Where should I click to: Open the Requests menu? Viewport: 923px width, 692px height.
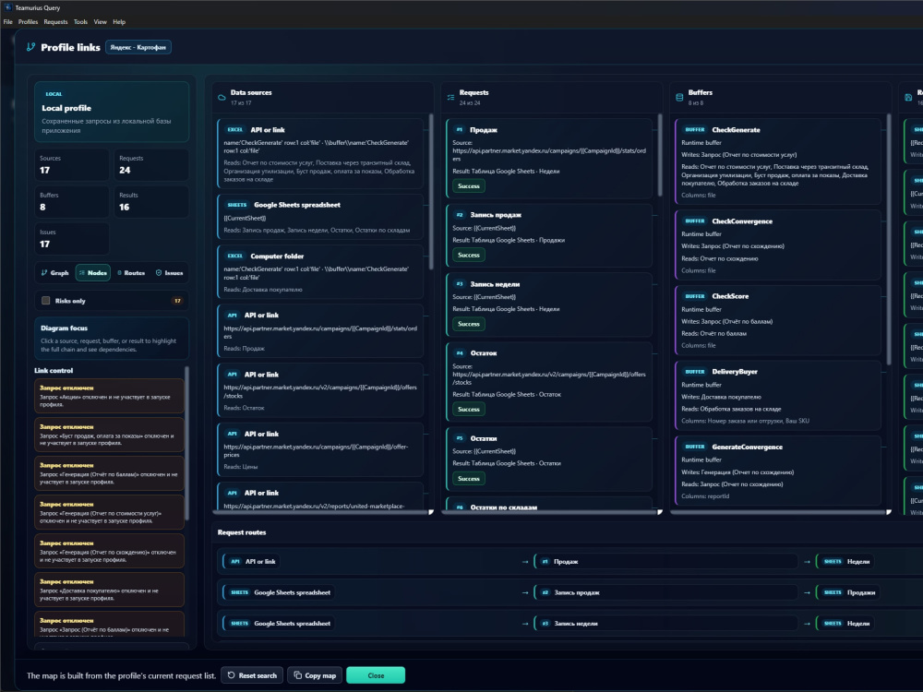(55, 22)
